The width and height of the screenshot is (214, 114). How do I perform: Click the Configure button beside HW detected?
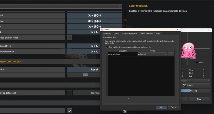tap(86, 93)
